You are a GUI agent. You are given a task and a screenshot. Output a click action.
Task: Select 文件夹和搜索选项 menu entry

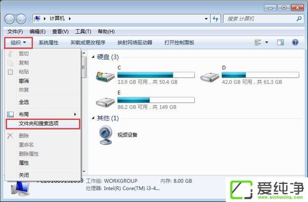(43, 124)
